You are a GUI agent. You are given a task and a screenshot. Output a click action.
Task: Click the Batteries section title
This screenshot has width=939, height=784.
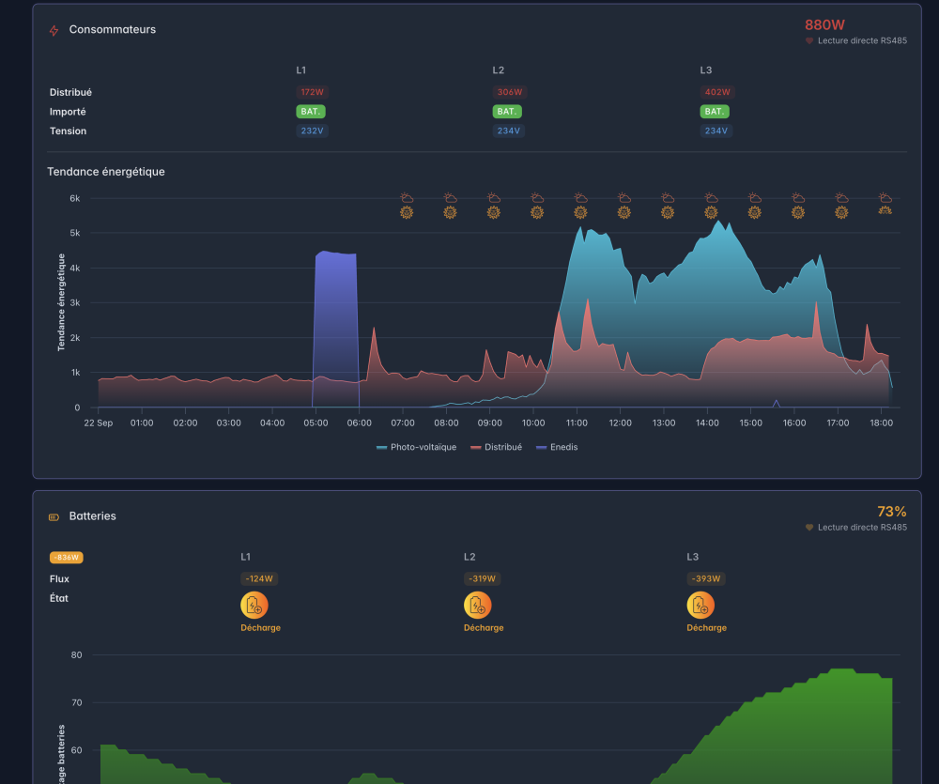(x=92, y=516)
